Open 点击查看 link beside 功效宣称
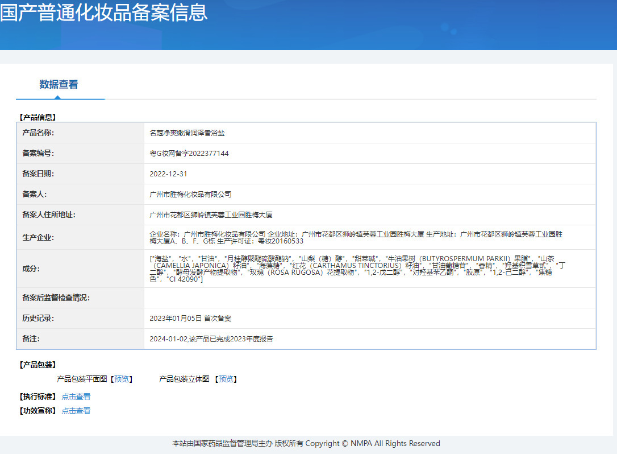 click(76, 411)
